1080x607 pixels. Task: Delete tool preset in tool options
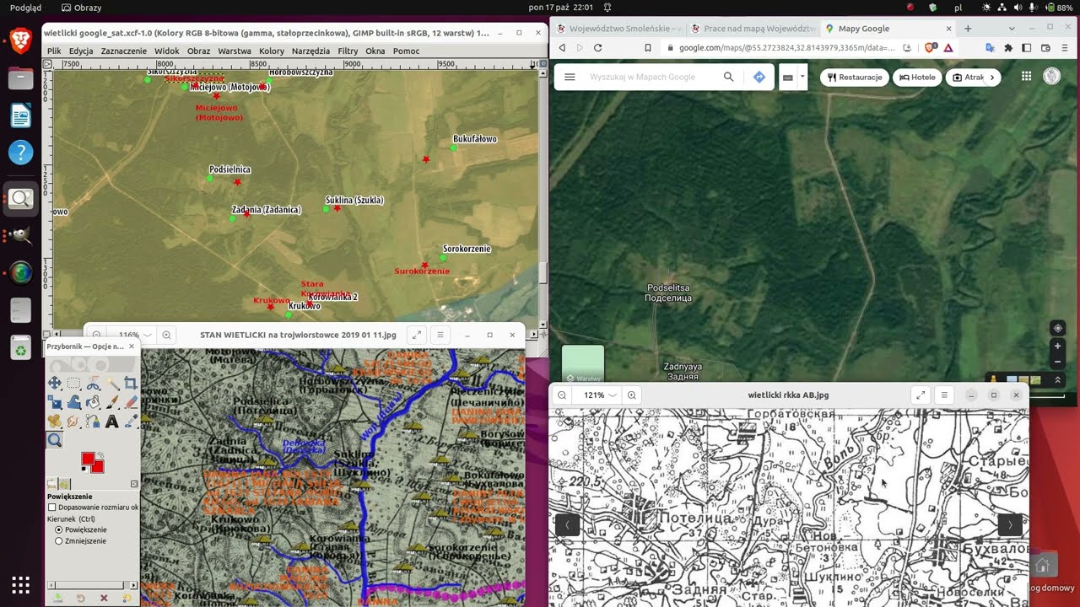(104, 598)
